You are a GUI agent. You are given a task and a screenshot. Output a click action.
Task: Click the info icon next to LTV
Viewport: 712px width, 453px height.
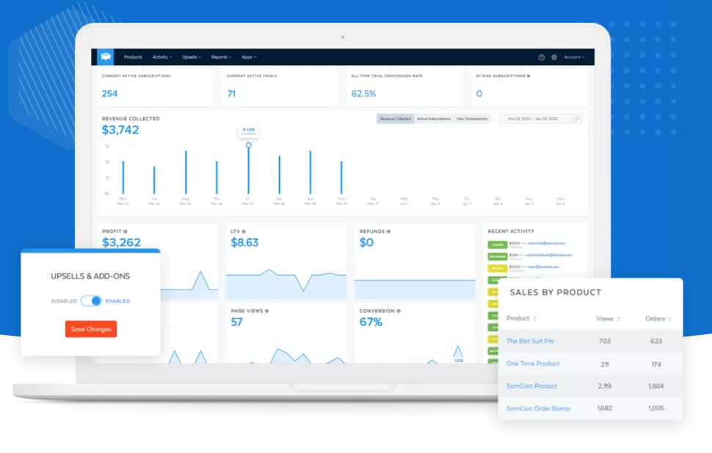[244, 232]
